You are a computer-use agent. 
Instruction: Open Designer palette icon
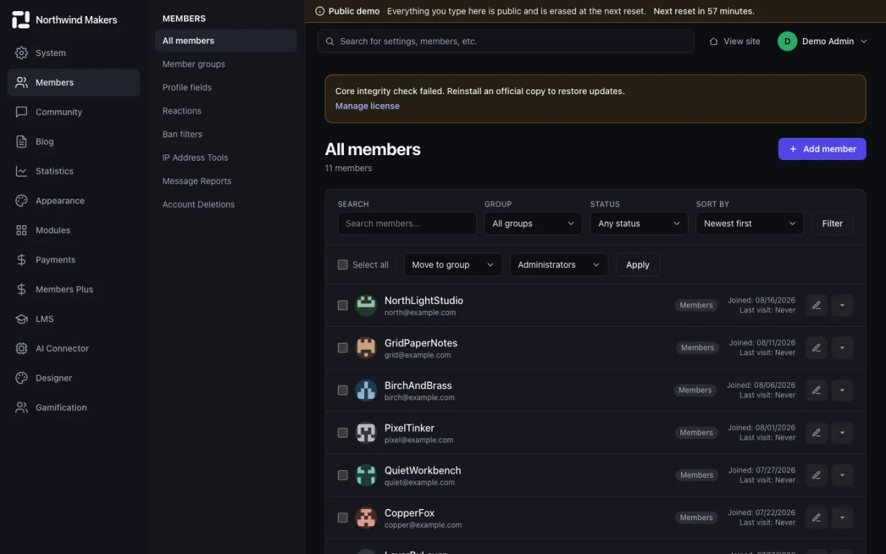21,378
